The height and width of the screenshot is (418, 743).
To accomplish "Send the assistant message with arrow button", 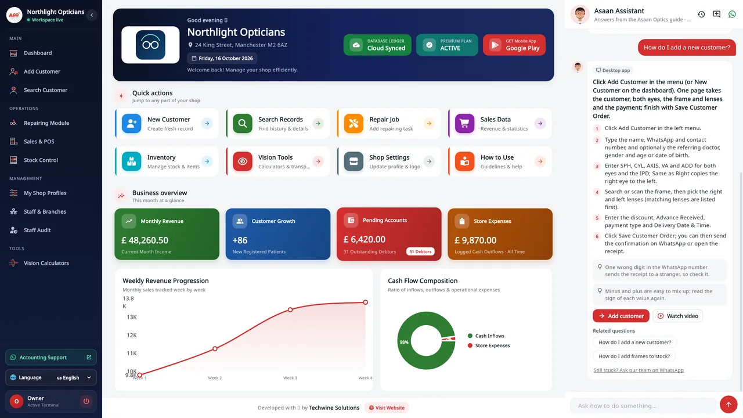I will [x=728, y=405].
